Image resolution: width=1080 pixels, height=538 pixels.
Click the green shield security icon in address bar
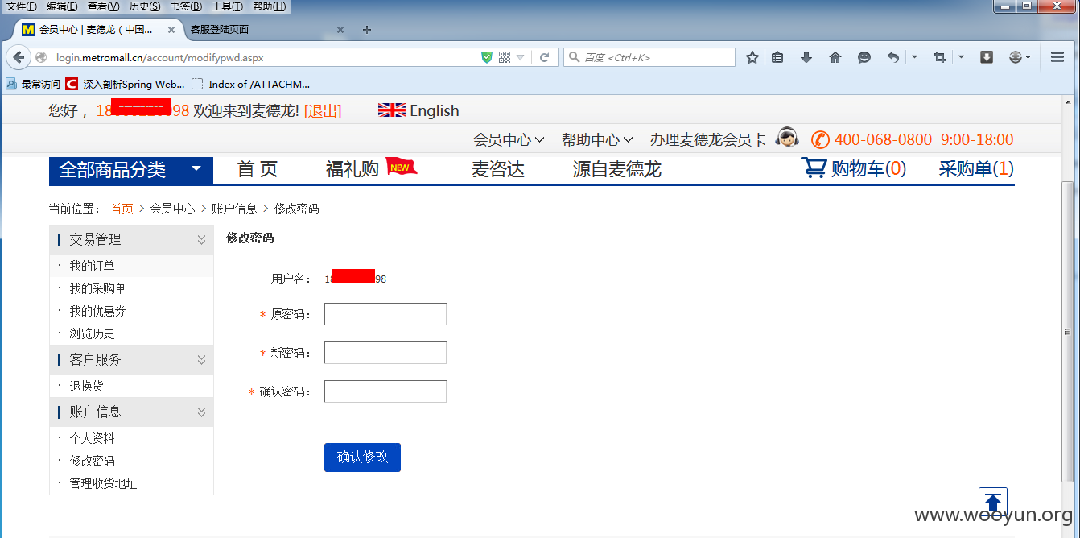(487, 57)
